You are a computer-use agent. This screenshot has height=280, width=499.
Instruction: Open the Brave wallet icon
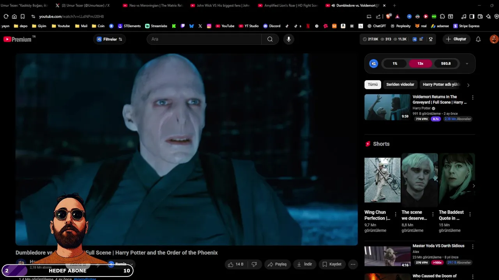tap(480, 16)
